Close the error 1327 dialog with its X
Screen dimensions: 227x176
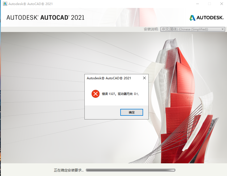click(x=144, y=78)
